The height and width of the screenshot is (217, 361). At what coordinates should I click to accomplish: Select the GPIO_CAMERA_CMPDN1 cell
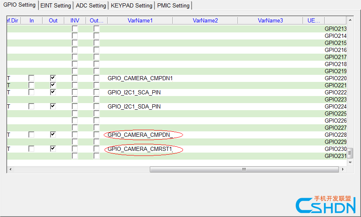click(x=140, y=78)
